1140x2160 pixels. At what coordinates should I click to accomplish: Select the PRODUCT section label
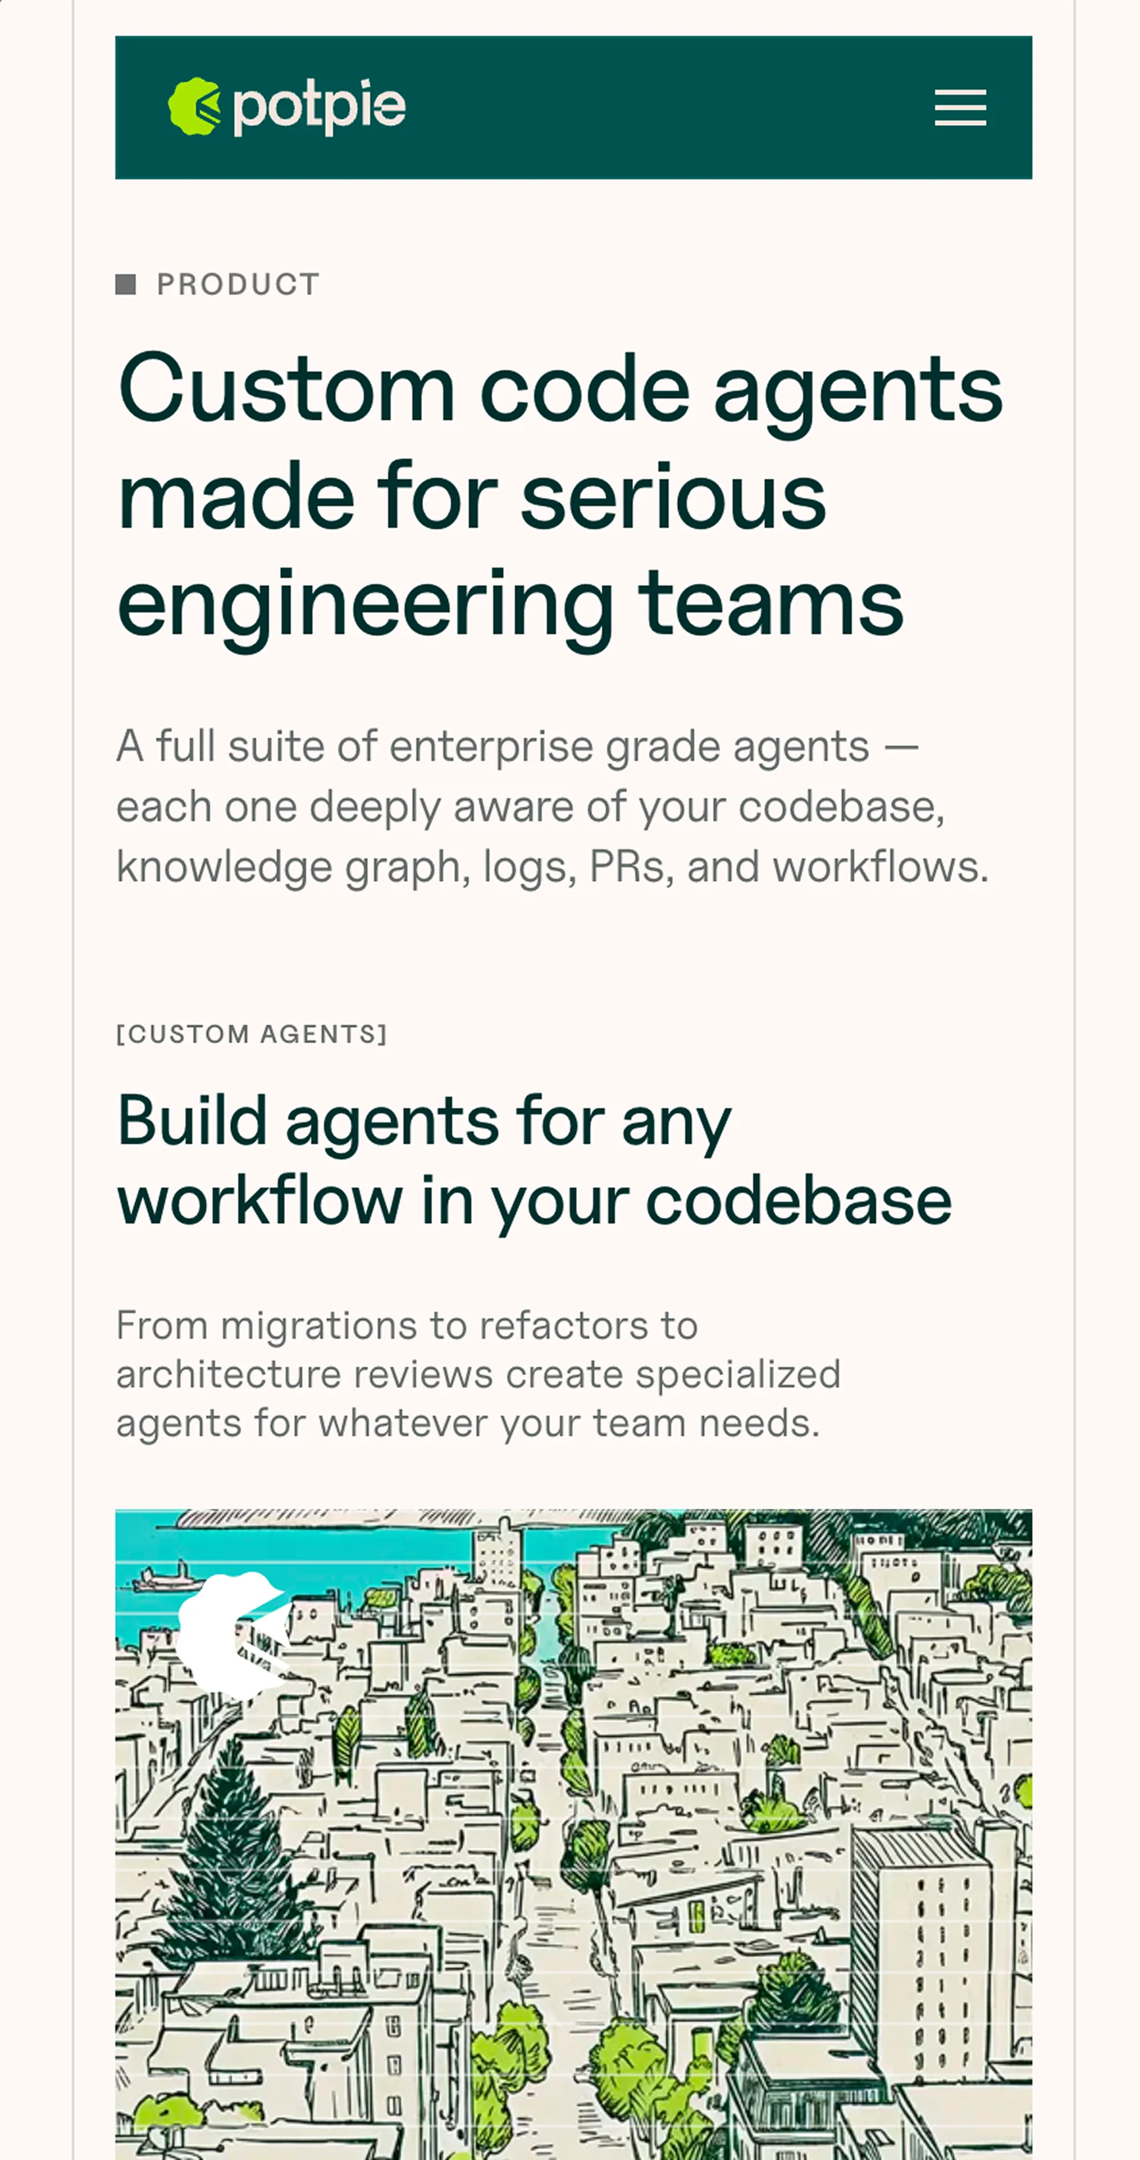238,284
